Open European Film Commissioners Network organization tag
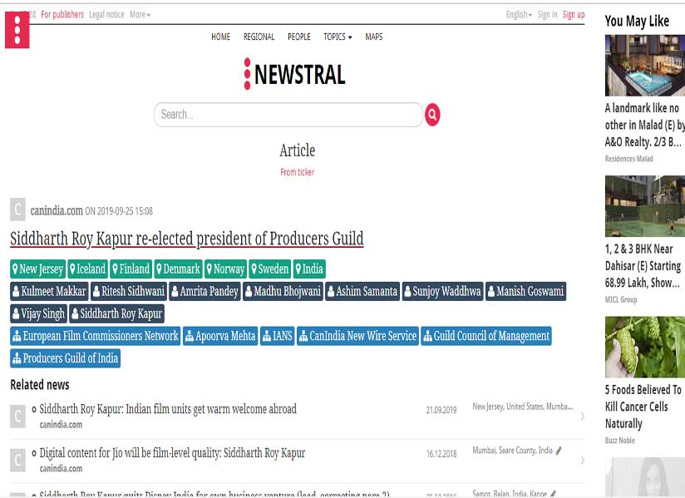685x498 pixels. click(96, 336)
